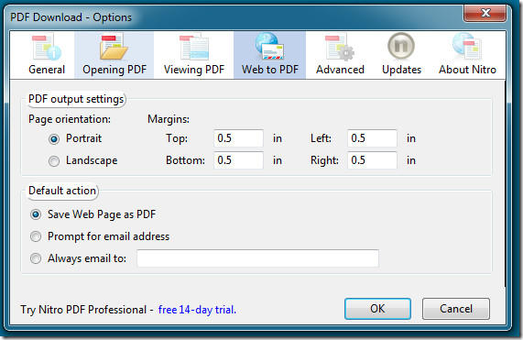
Task: Close the PDF Download Options window
Action: tap(485, 14)
